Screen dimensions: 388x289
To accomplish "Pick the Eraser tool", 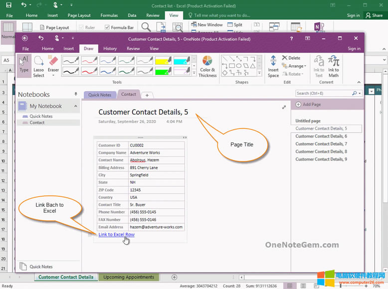I will tap(53, 65).
